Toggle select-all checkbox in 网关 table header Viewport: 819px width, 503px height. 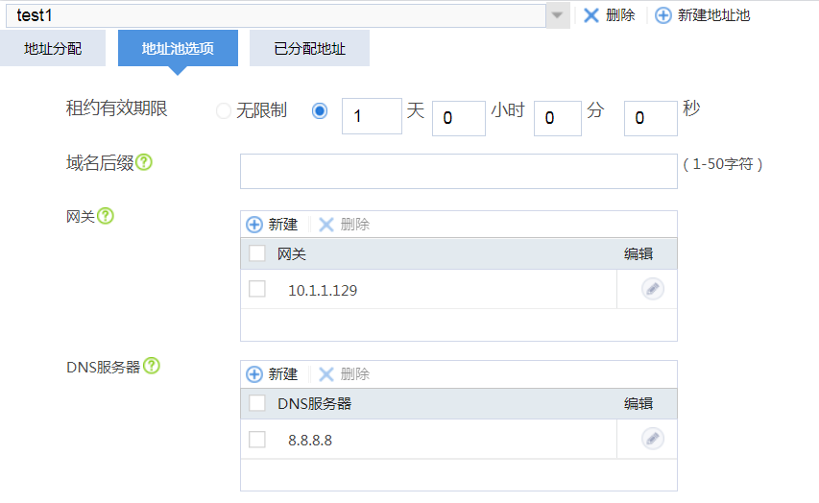click(257, 253)
